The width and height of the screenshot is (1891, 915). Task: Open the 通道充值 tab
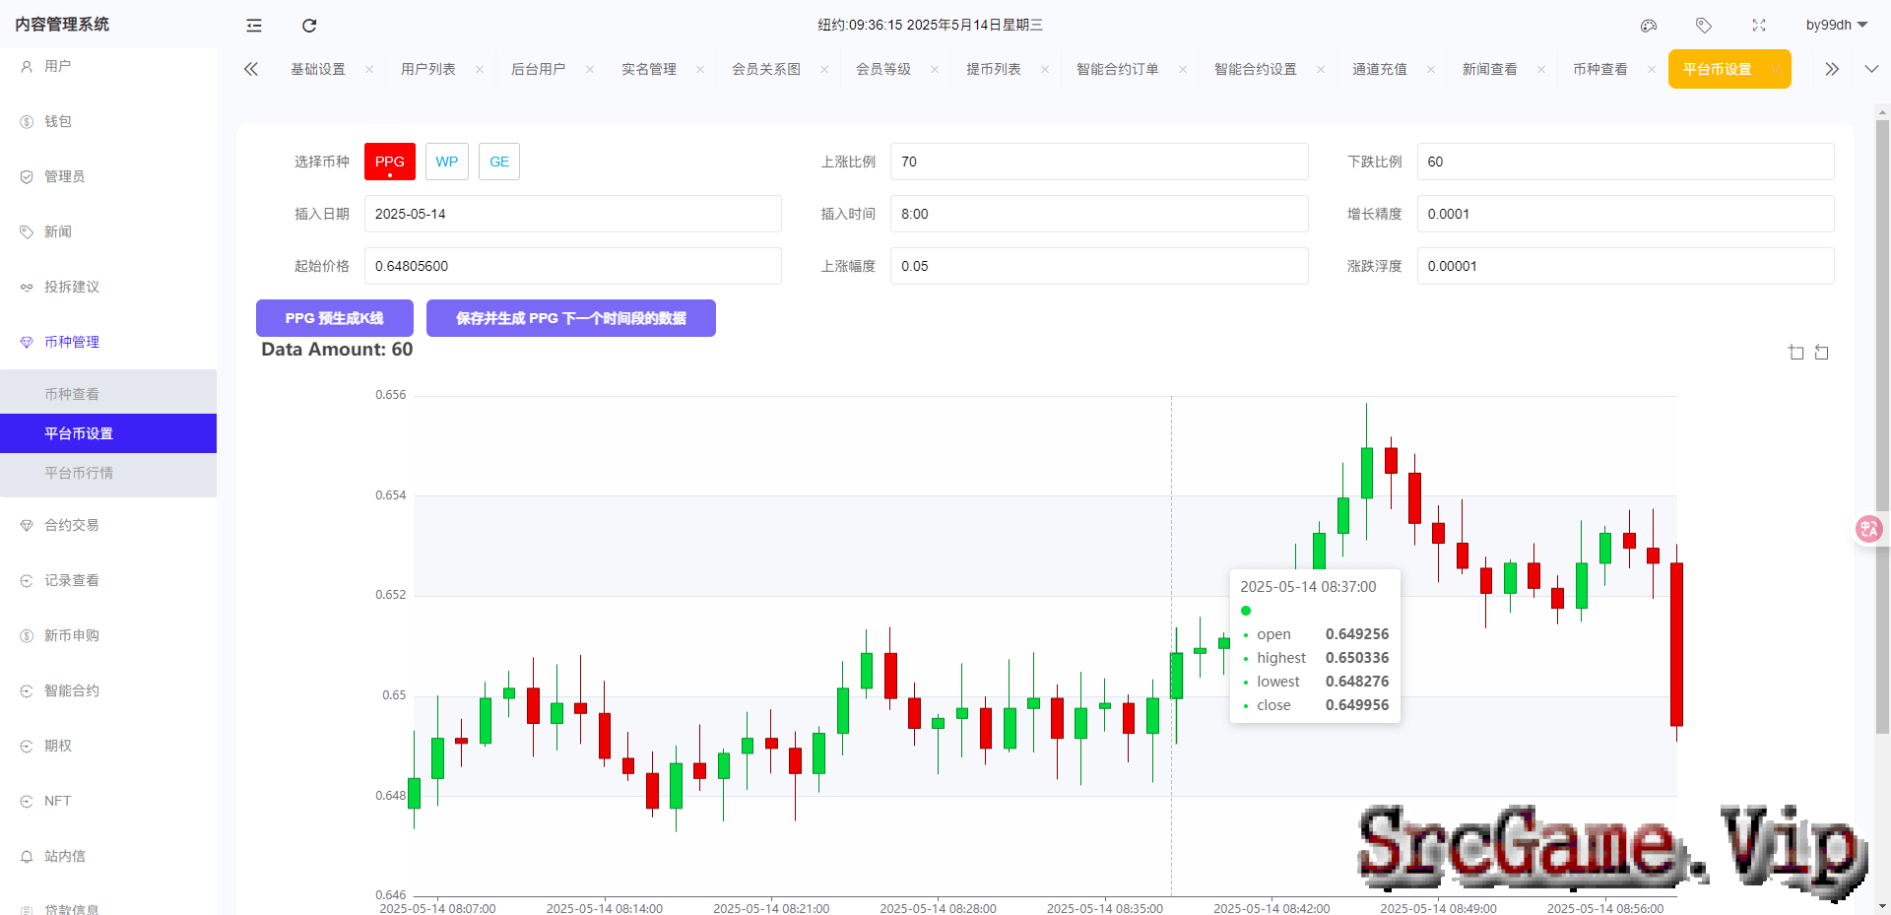pyautogui.click(x=1380, y=69)
